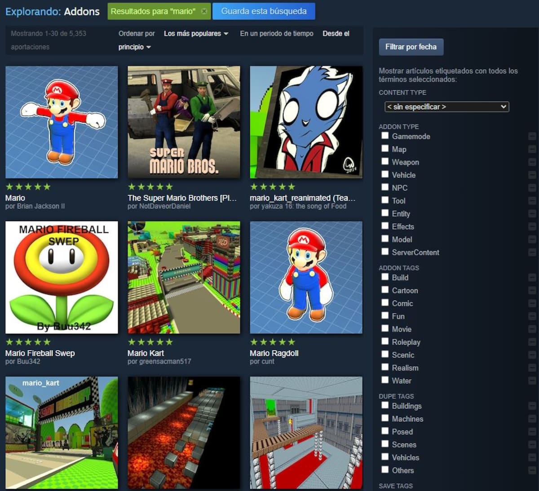Toggle the Tool checkbox

point(385,200)
